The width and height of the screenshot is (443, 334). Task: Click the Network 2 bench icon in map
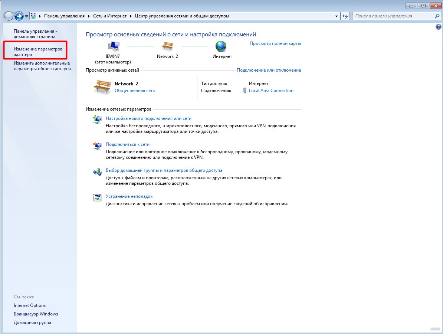coord(167,46)
